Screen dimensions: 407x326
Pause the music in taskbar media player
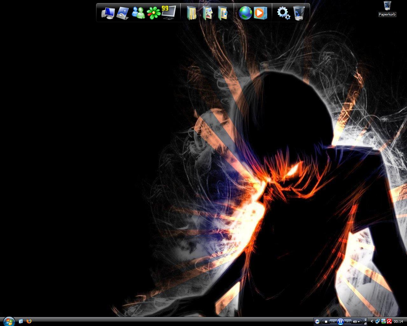pos(340,322)
